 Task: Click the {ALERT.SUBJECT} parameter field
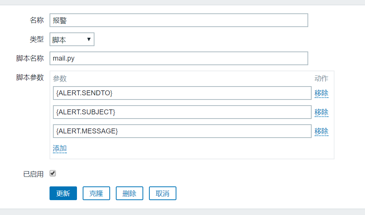[182, 112]
